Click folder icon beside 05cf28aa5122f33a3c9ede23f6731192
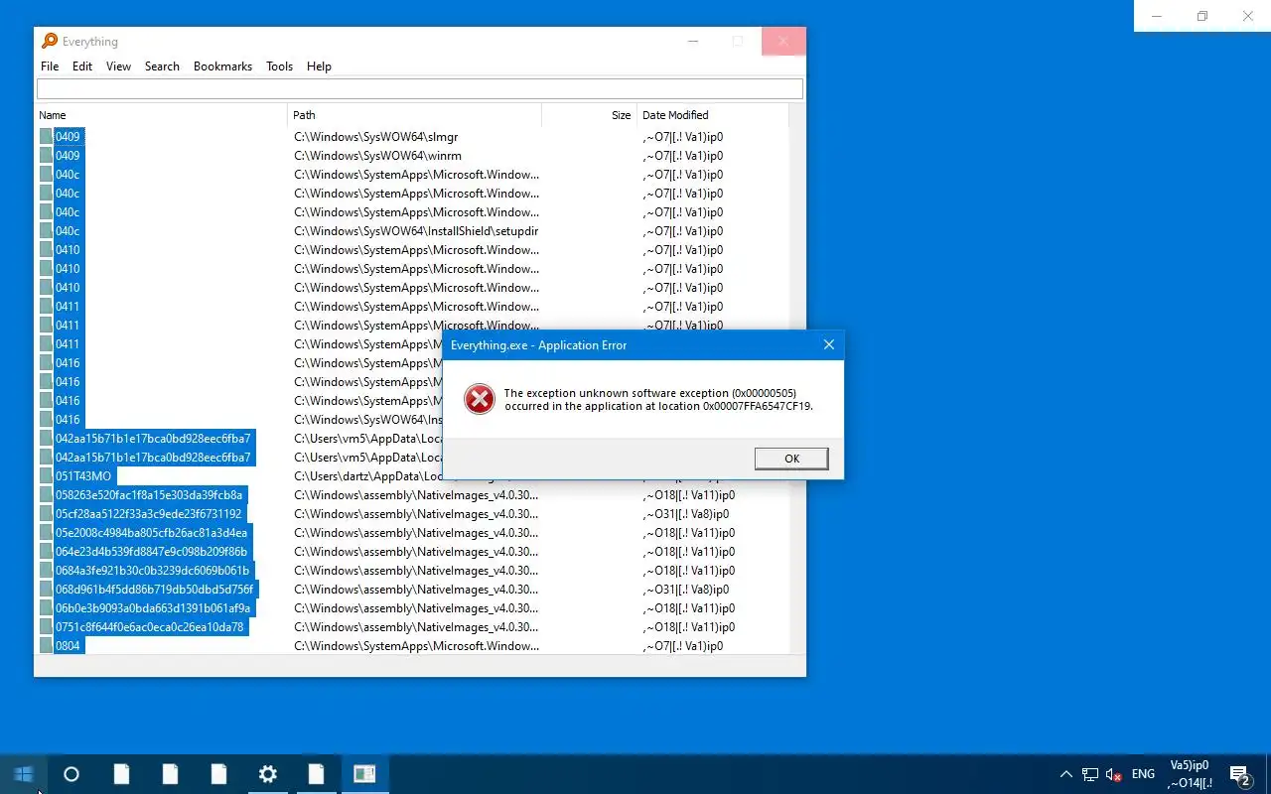 [46, 514]
